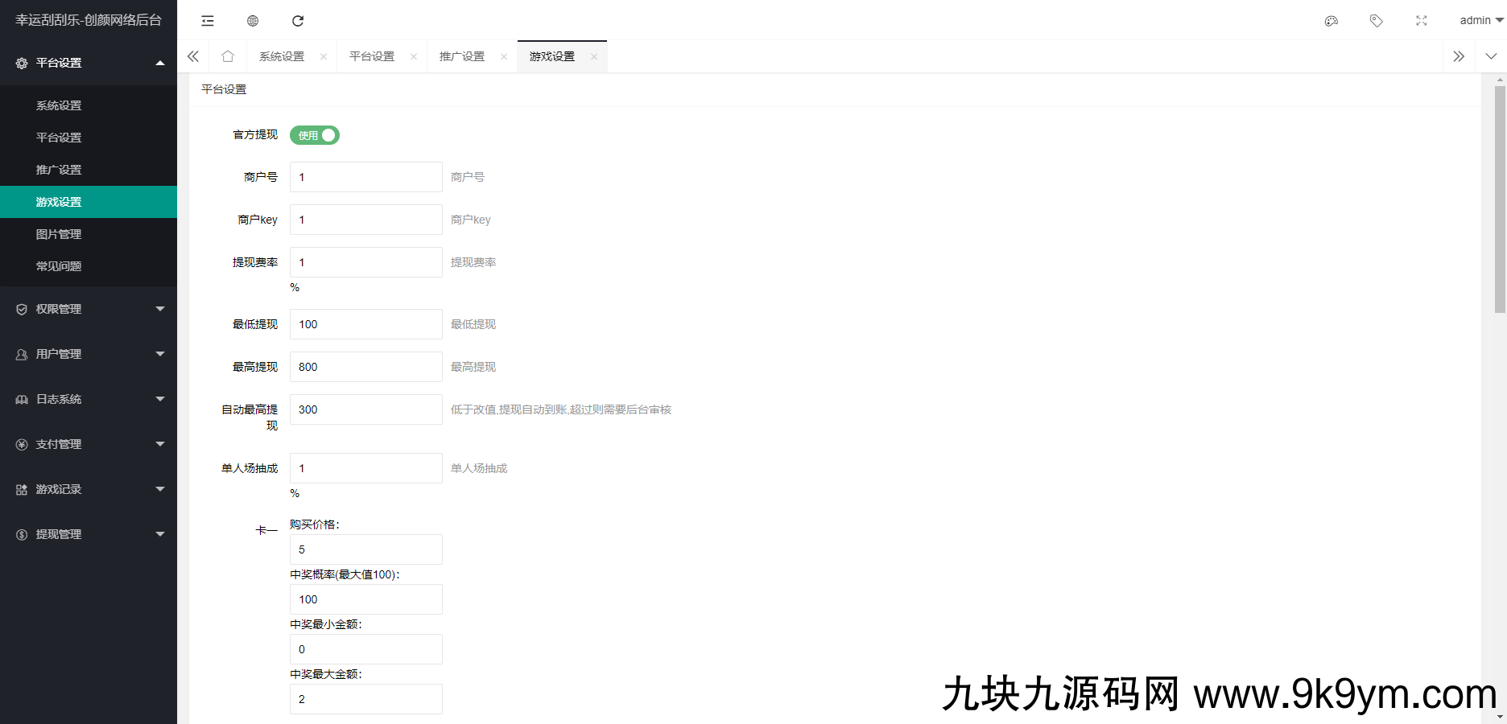Image resolution: width=1507 pixels, height=724 pixels.
Task: Open the theme palette icon
Action: [1331, 20]
